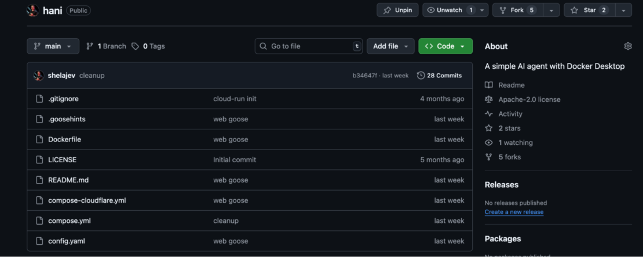Viewport: 643px width, 257px height.
Task: Click the Readme book icon
Action: (489, 85)
